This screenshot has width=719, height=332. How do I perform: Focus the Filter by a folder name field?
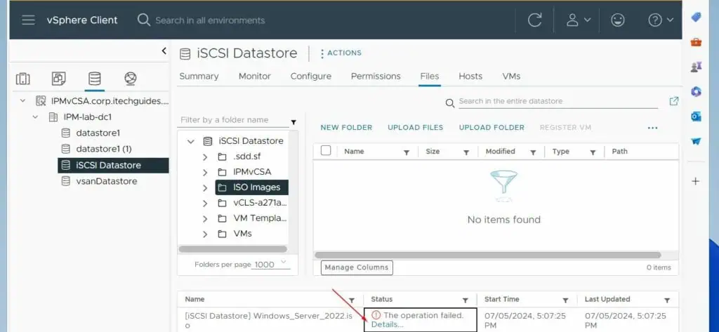pyautogui.click(x=233, y=120)
